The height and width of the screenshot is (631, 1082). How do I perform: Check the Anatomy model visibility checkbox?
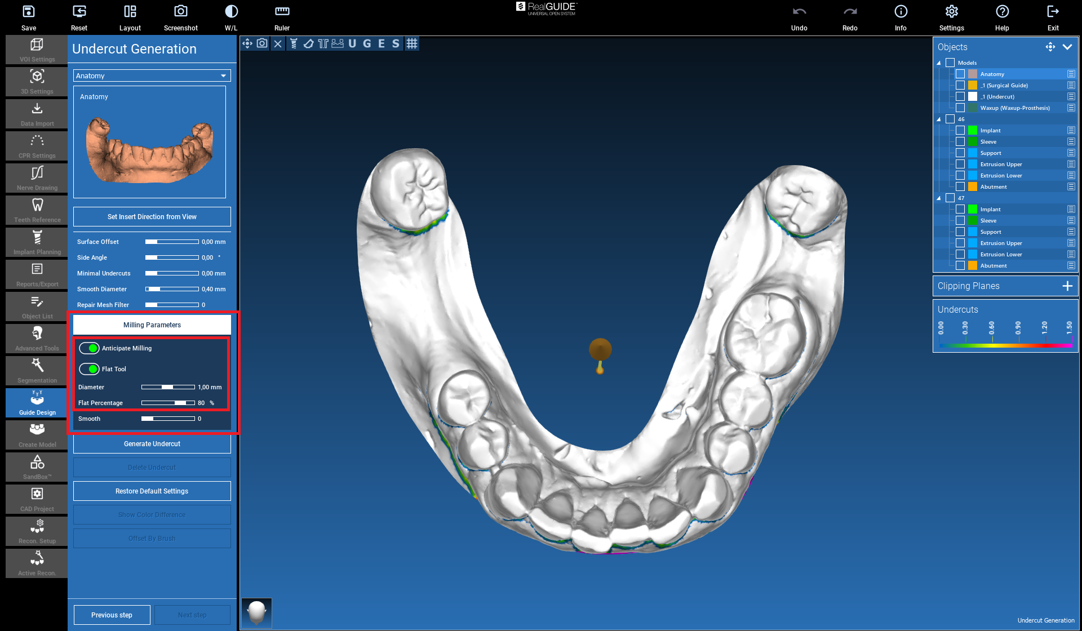point(960,74)
